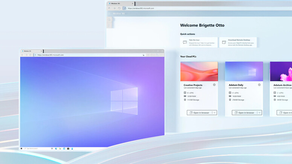The image size is (292, 164).
Task: Click the Welcome Brigette Otto heading
Action: (202, 25)
